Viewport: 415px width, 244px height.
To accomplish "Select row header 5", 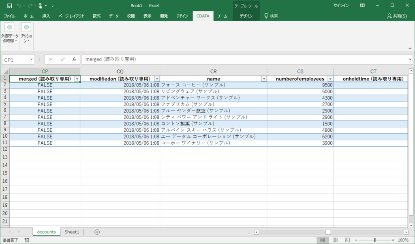I will 5,104.
